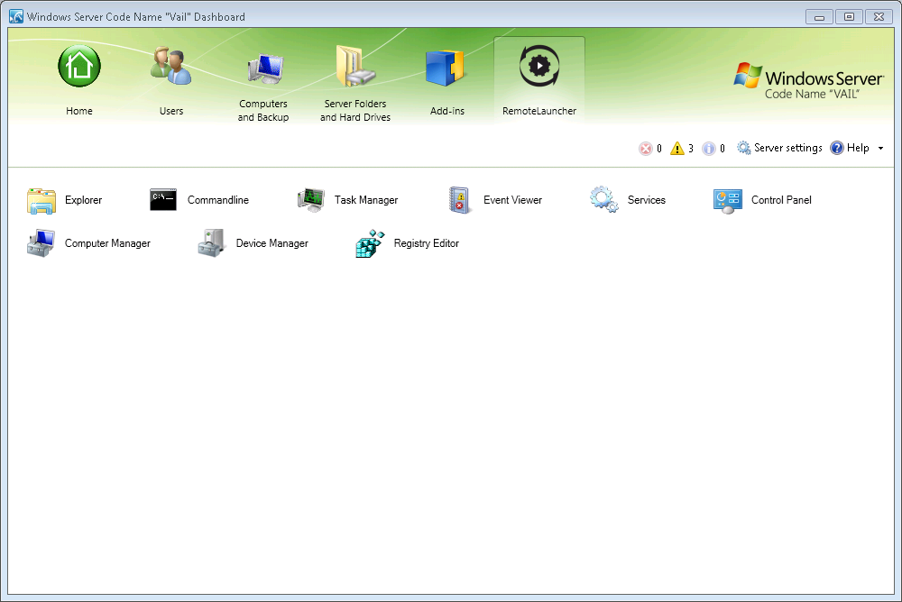Click the warning count number 3
The image size is (902, 602).
(x=691, y=149)
